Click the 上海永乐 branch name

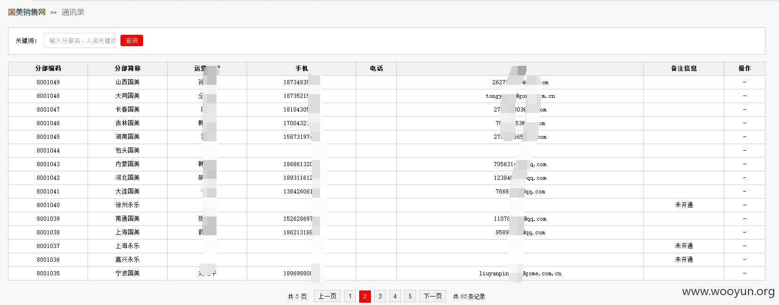pyautogui.click(x=128, y=246)
